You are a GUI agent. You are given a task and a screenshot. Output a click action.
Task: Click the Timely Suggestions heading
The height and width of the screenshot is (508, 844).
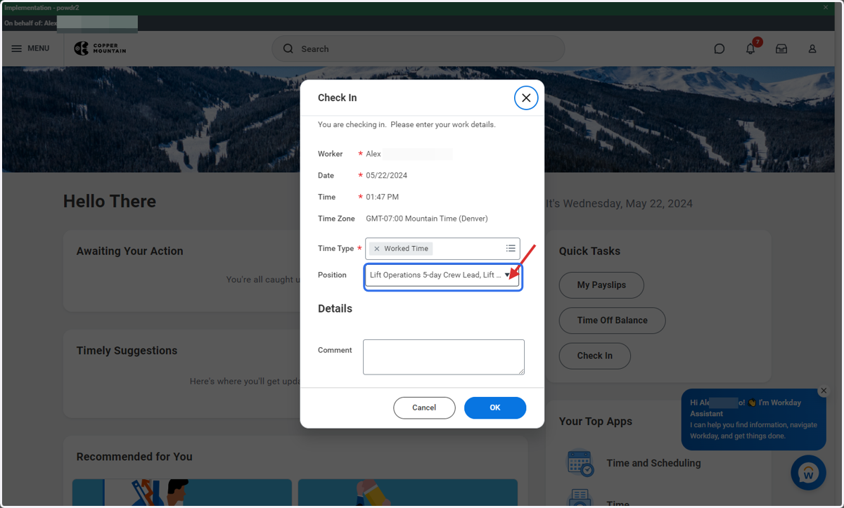(127, 351)
